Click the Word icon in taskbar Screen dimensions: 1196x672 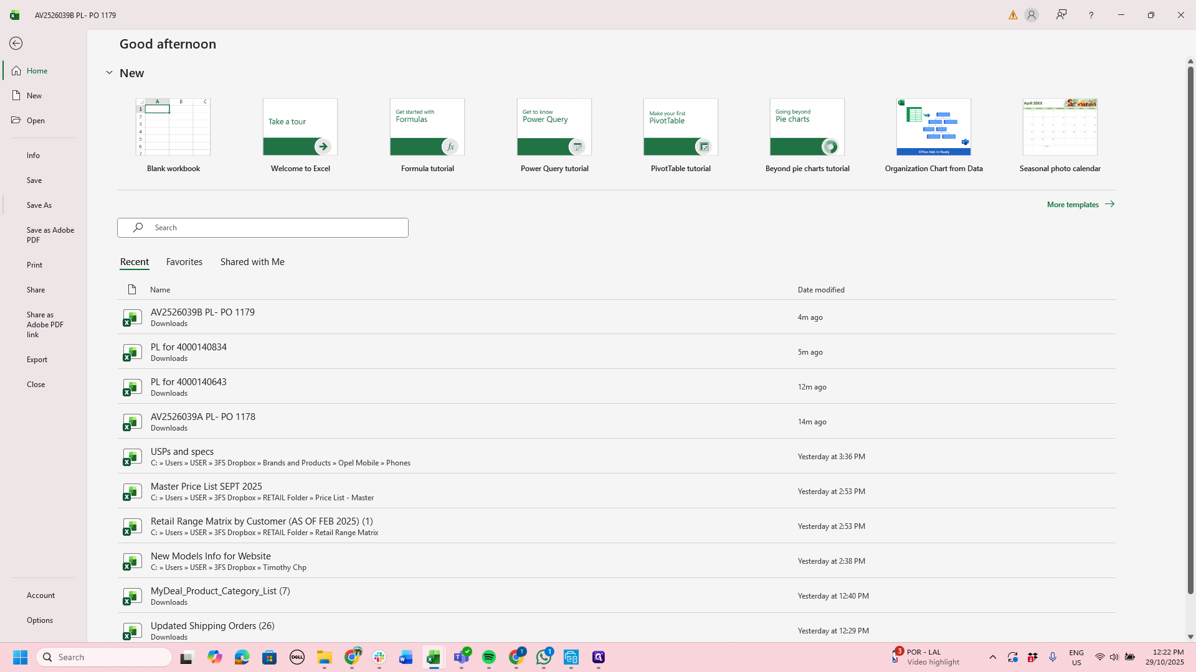[406, 657]
